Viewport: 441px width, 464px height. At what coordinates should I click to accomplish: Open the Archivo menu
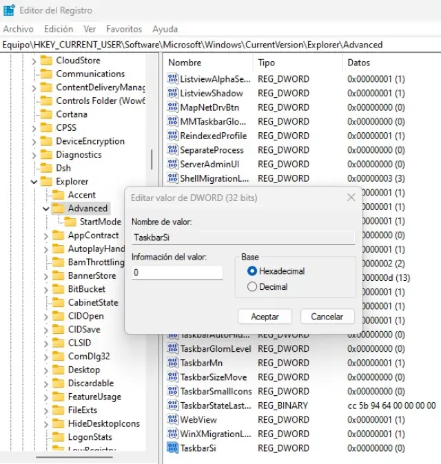pyautogui.click(x=18, y=29)
